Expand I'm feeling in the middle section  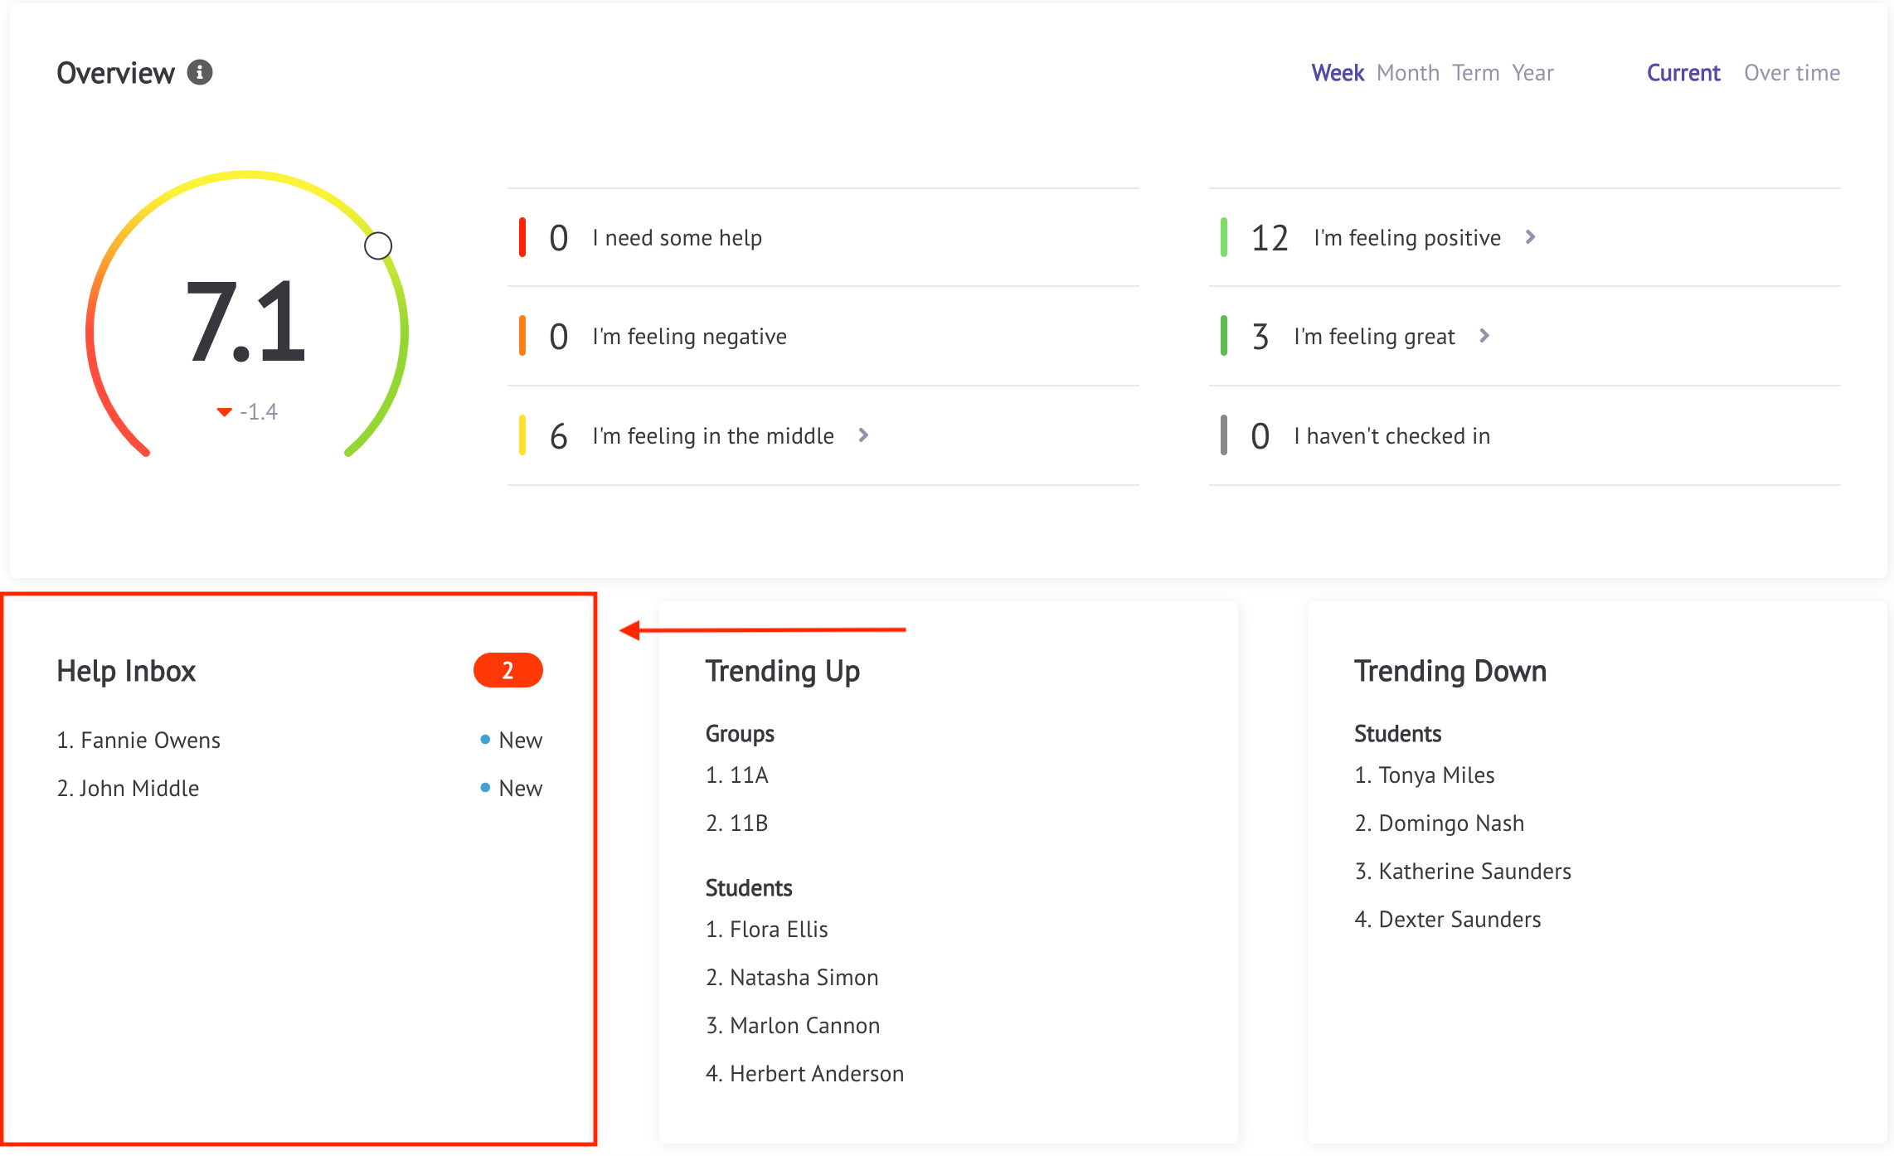pyautogui.click(x=864, y=435)
